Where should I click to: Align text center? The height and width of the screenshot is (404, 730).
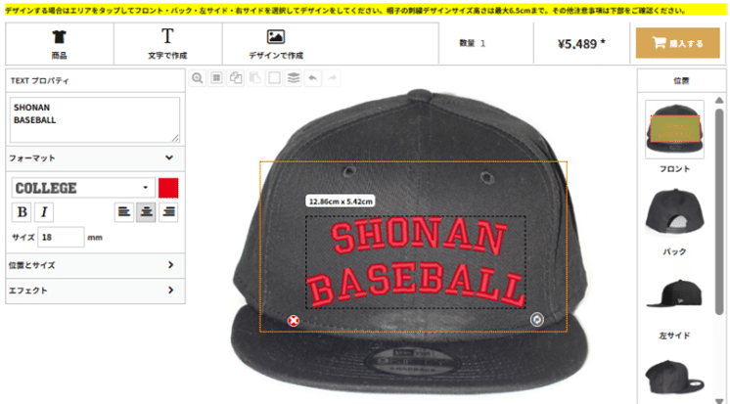coord(146,212)
